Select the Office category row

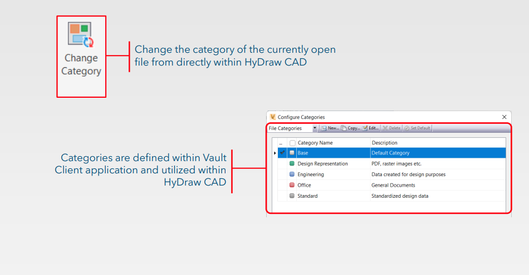tap(391, 185)
